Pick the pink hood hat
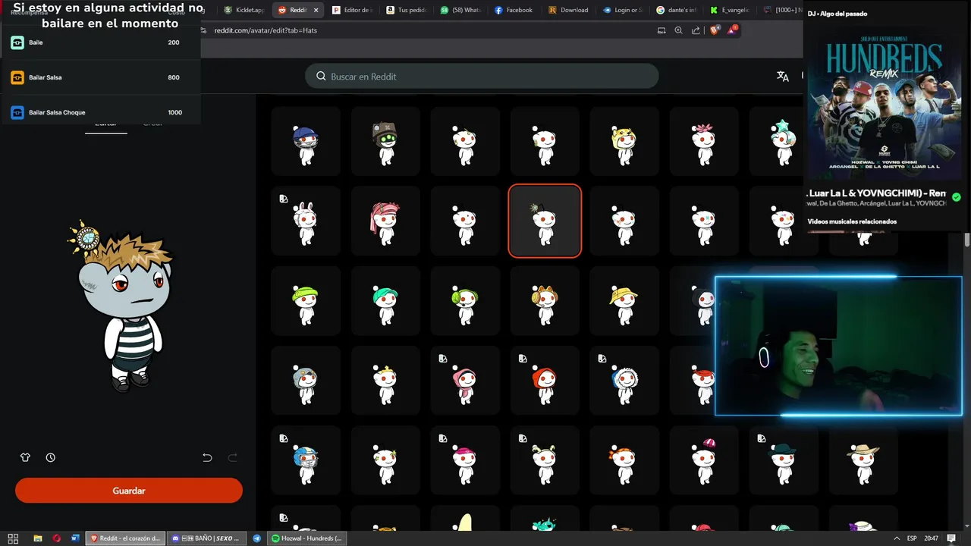The width and height of the screenshot is (971, 546). [465, 381]
